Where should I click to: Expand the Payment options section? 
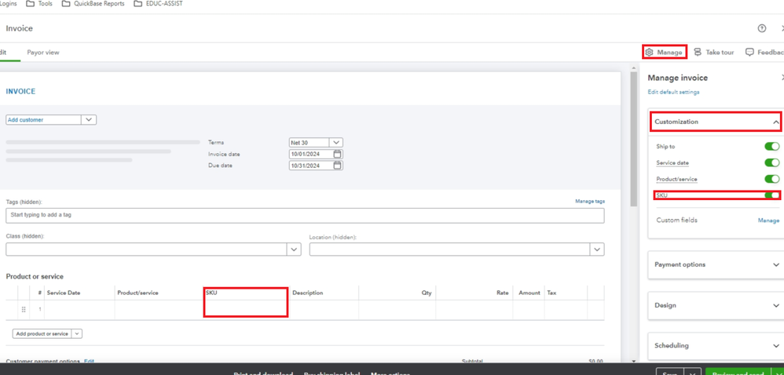[716, 264]
